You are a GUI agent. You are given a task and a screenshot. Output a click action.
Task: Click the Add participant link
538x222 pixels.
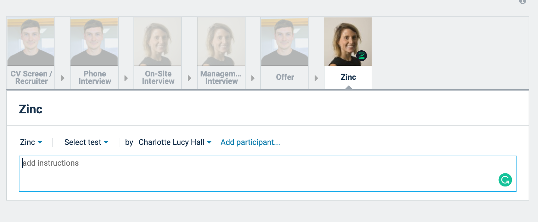pos(250,142)
